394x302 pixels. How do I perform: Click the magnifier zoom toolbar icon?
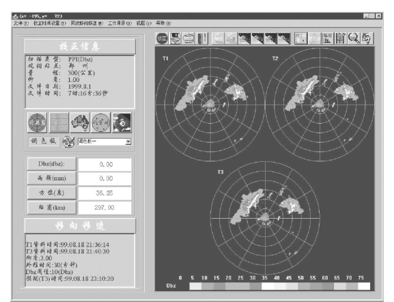(x=354, y=38)
